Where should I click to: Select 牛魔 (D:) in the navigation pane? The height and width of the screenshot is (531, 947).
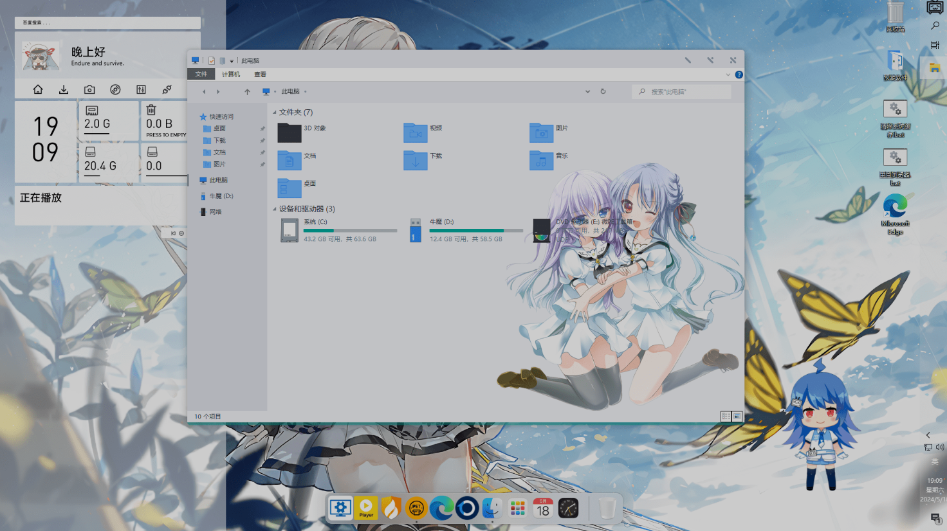click(x=217, y=196)
